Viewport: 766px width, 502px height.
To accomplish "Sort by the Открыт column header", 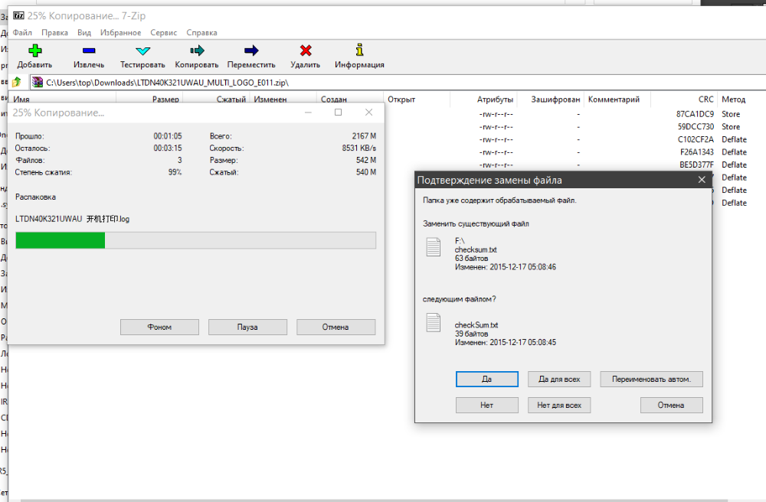I will pyautogui.click(x=401, y=99).
